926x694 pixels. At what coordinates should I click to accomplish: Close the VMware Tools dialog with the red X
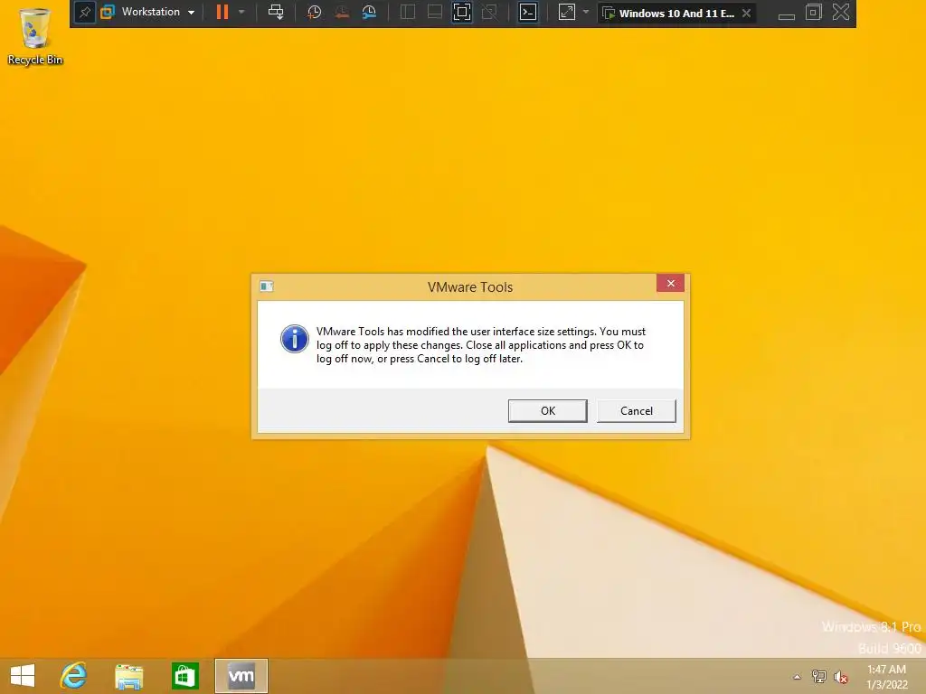pyautogui.click(x=670, y=283)
